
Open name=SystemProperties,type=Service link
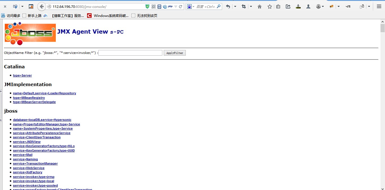tap(43, 128)
